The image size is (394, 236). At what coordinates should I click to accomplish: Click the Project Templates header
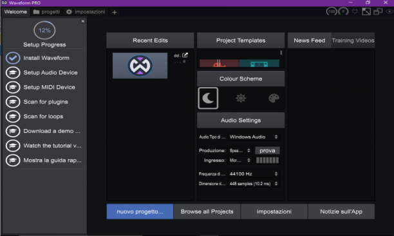click(x=241, y=41)
